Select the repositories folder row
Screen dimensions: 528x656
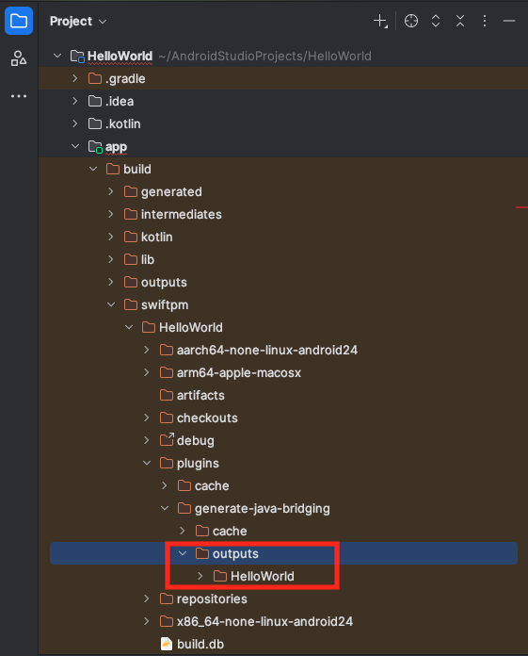click(x=283, y=599)
